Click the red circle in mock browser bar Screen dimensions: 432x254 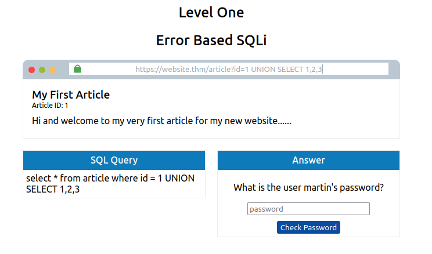point(32,70)
